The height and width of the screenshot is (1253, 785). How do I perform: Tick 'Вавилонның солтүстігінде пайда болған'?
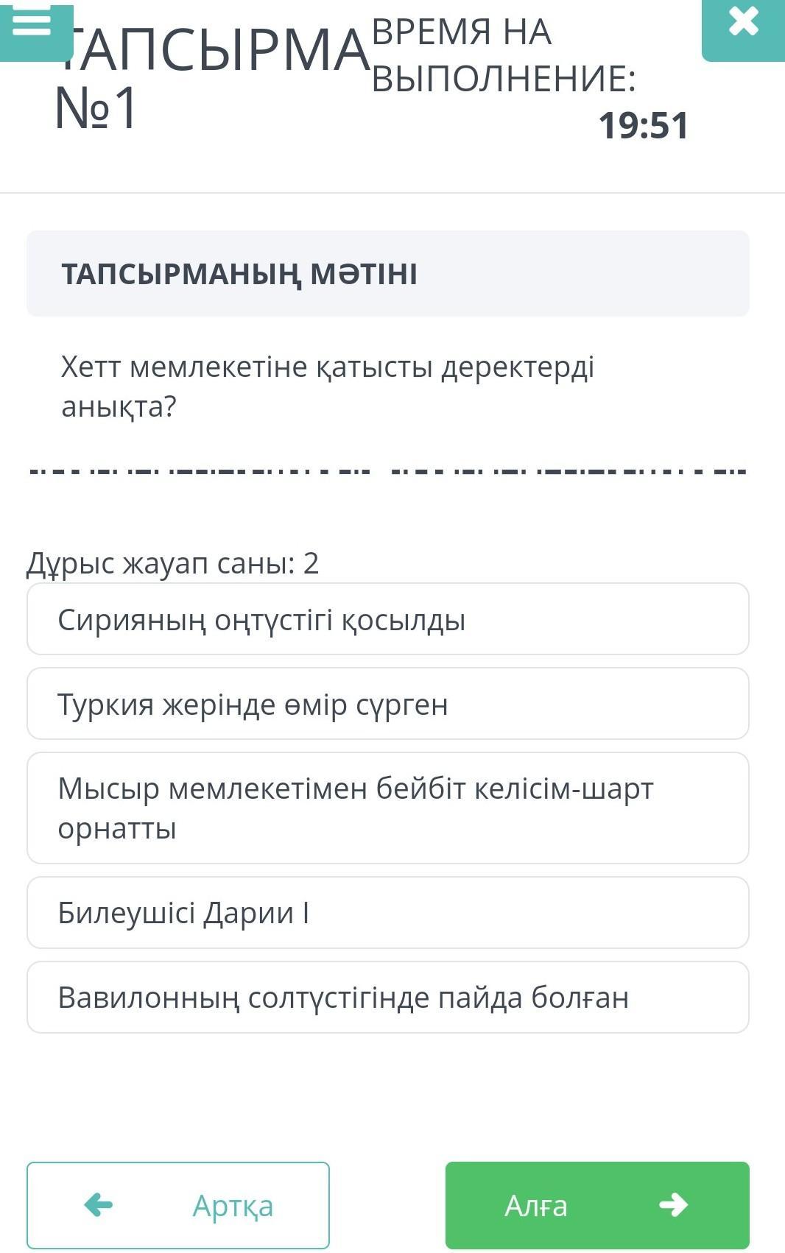pyautogui.click(x=387, y=998)
